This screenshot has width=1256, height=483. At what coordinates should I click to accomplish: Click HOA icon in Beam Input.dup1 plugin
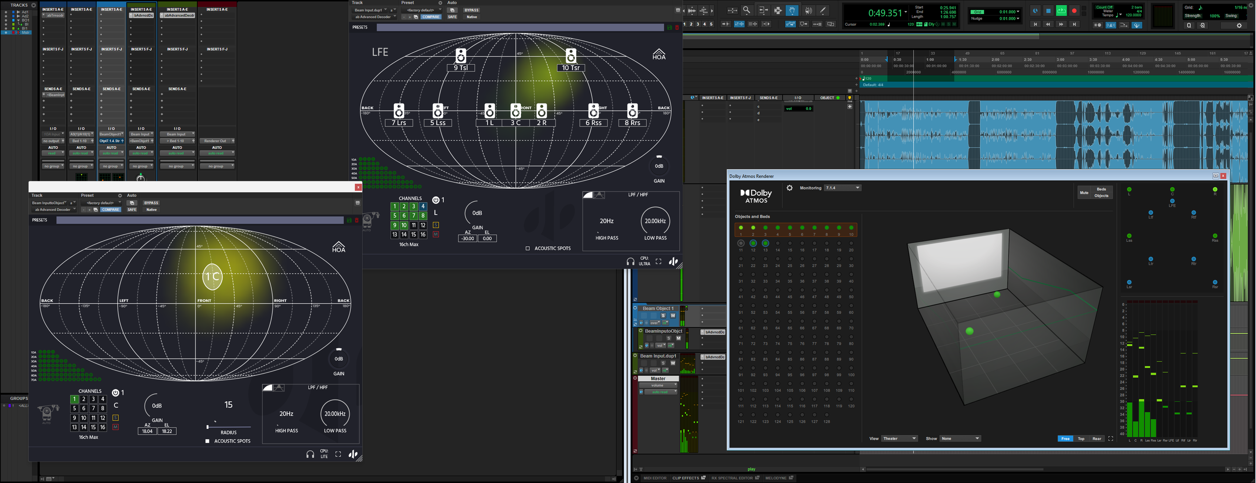(x=659, y=54)
